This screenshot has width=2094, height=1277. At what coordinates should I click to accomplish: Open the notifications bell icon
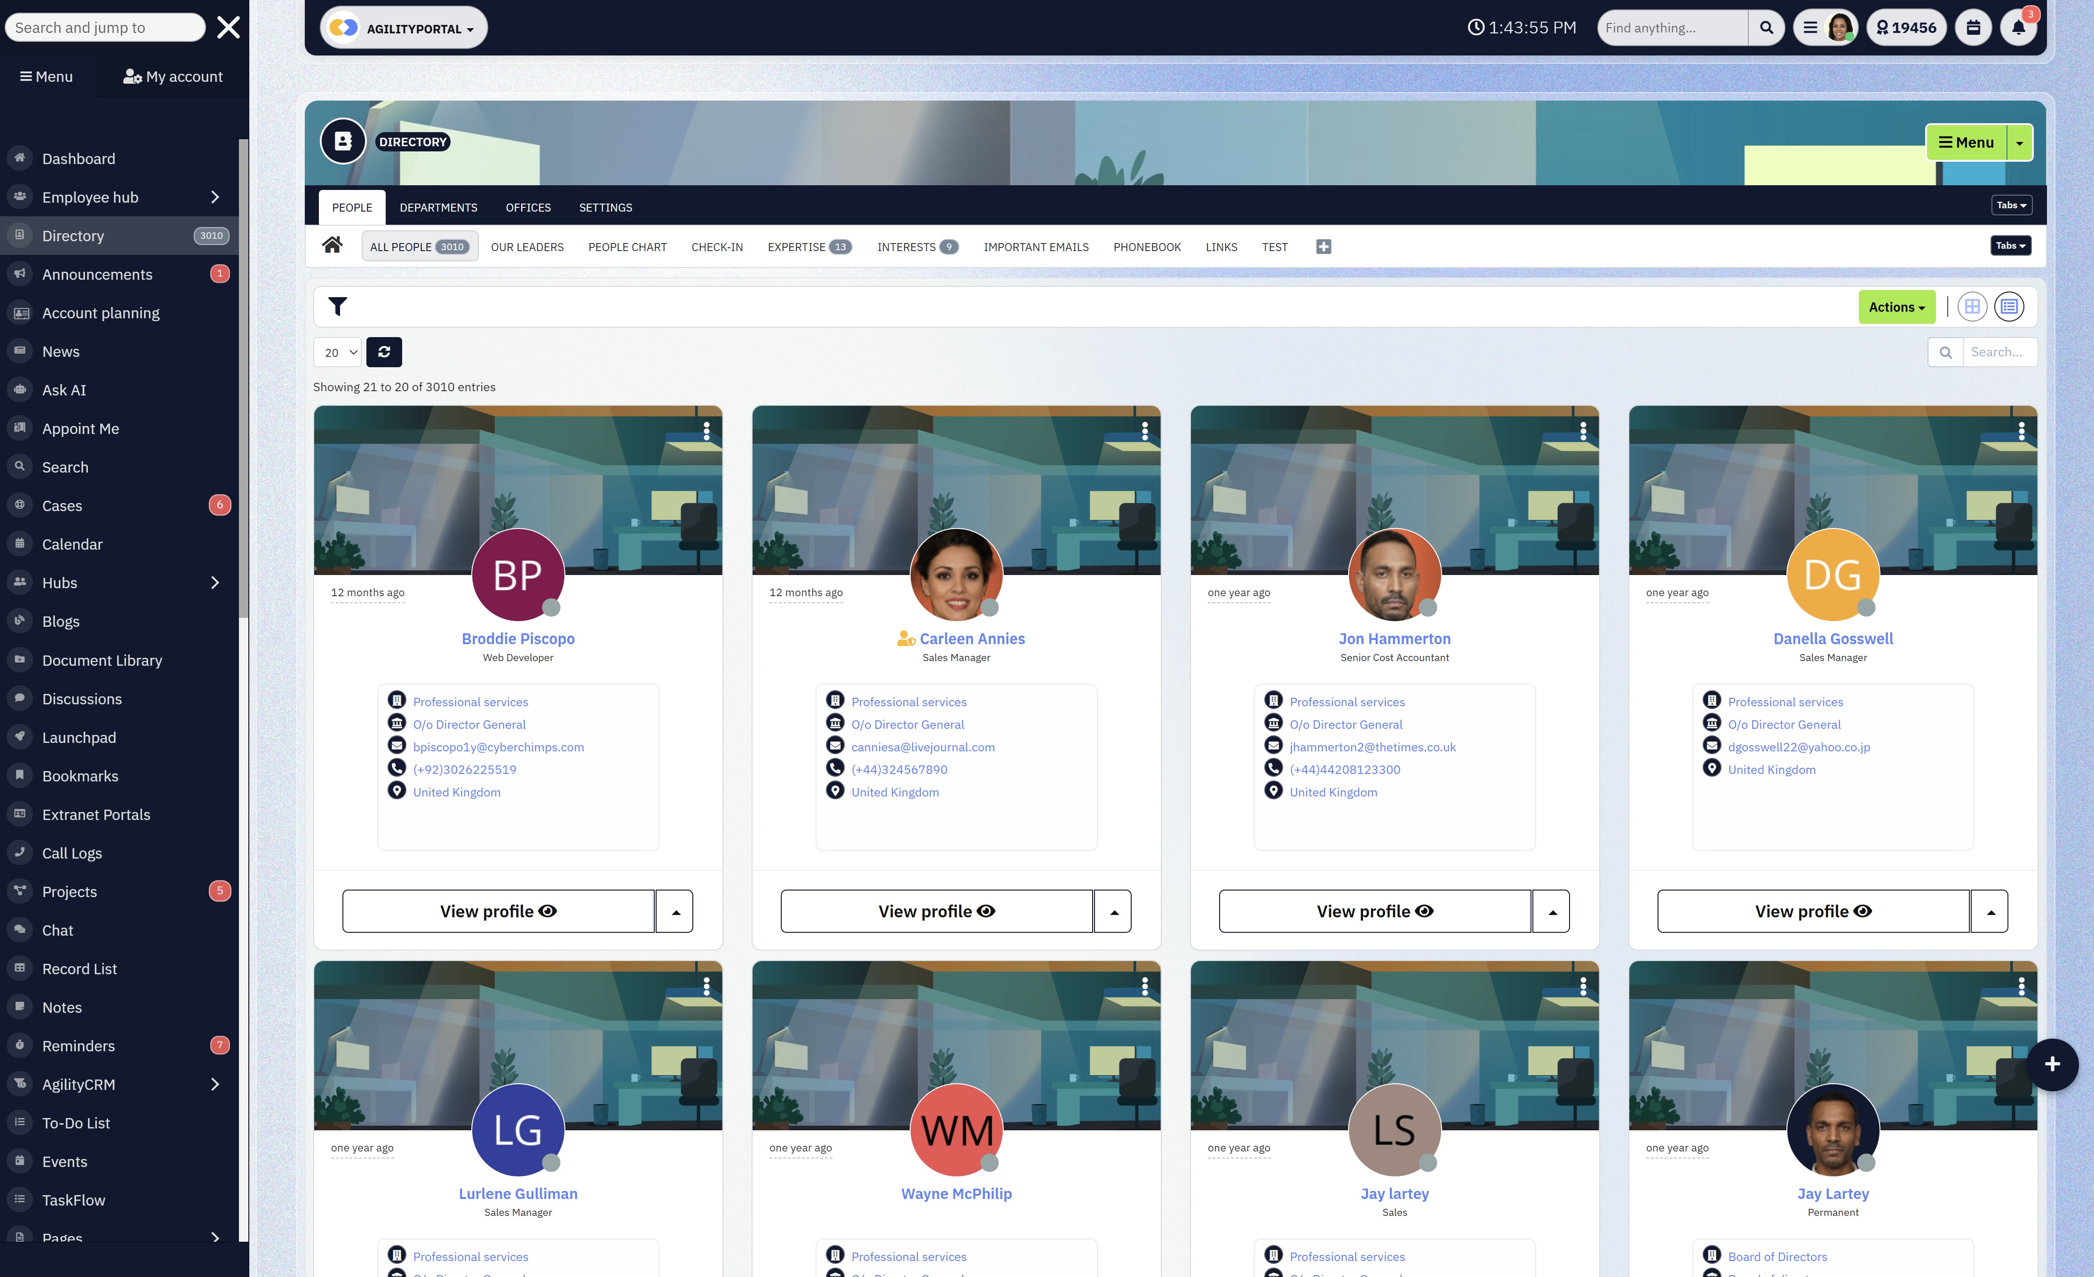(x=2018, y=28)
